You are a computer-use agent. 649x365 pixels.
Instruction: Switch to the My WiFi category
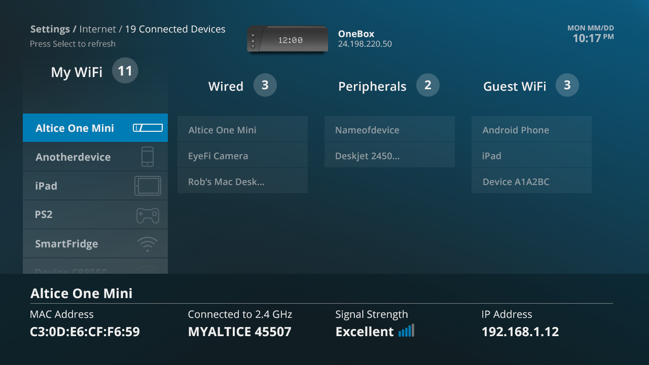point(77,72)
